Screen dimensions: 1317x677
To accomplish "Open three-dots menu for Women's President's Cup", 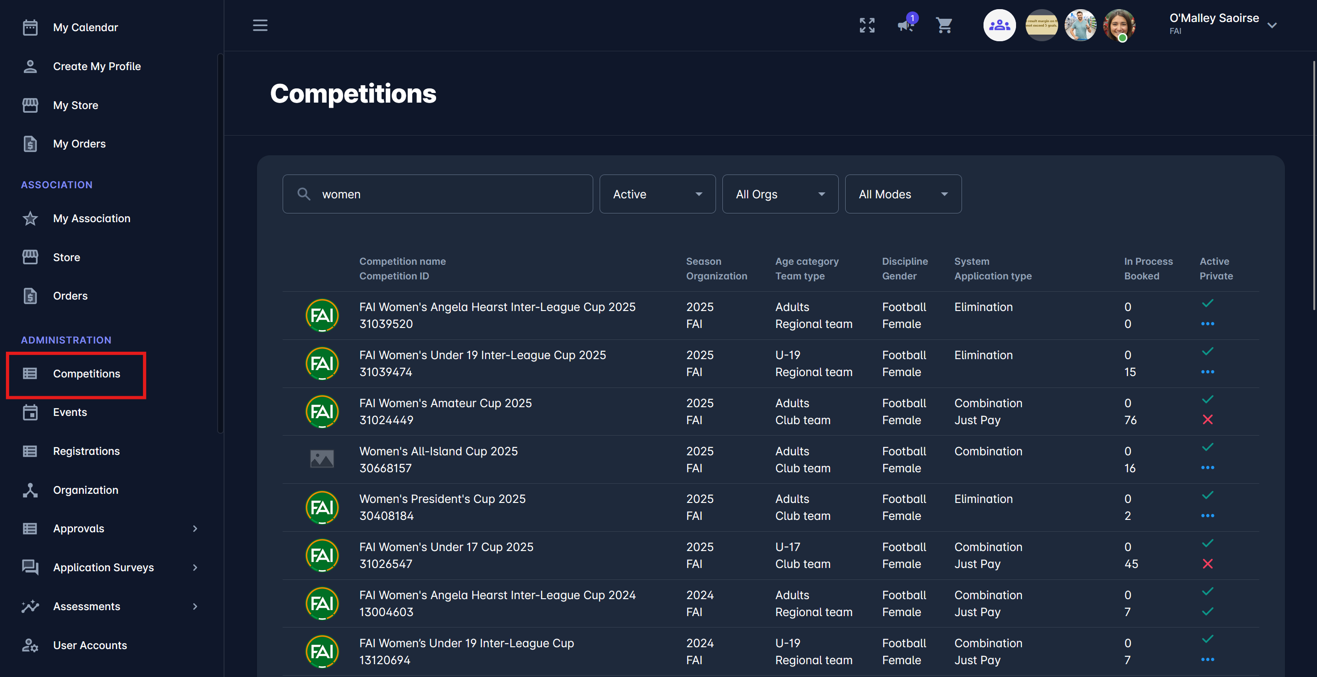I will (x=1207, y=516).
